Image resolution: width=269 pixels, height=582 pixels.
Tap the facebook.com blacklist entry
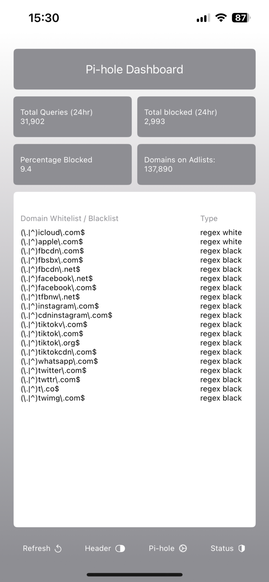tap(59, 288)
